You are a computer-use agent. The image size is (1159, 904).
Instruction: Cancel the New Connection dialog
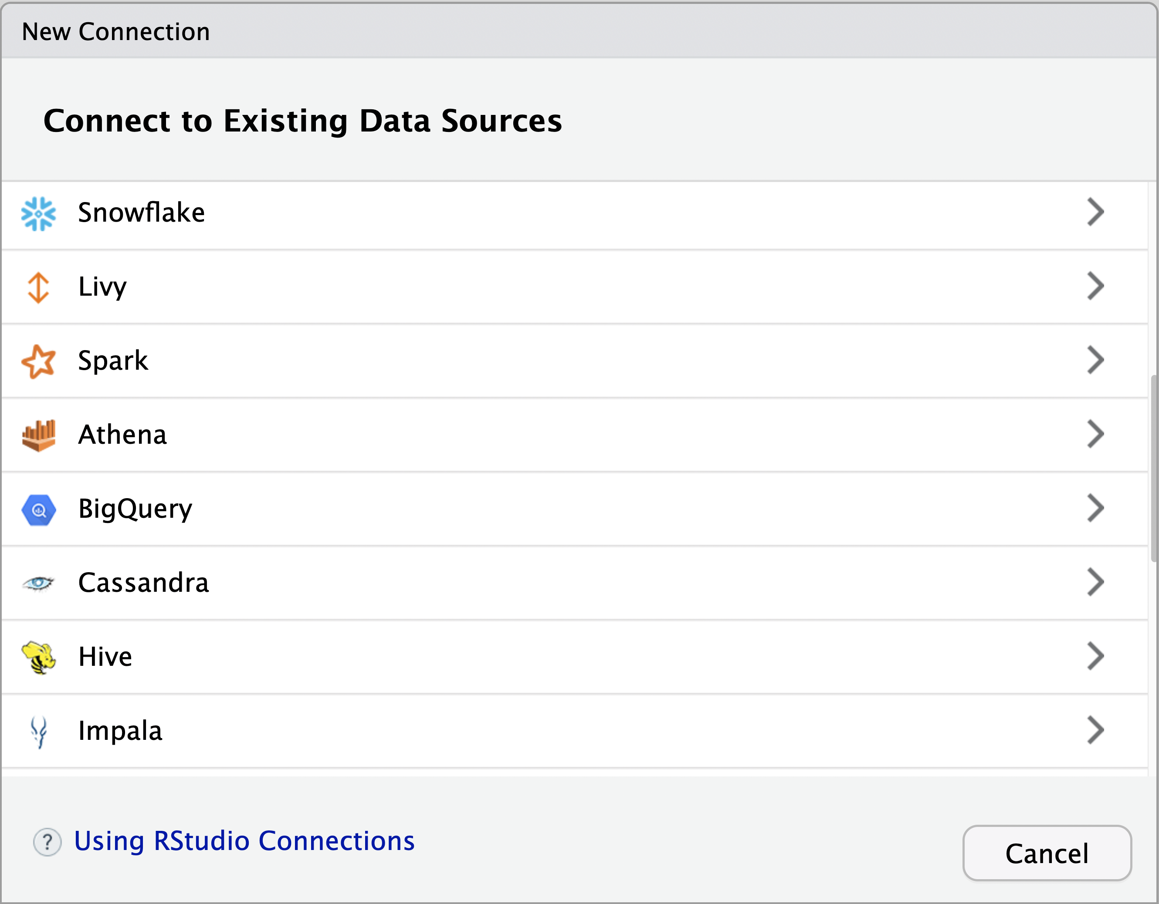[1047, 853]
